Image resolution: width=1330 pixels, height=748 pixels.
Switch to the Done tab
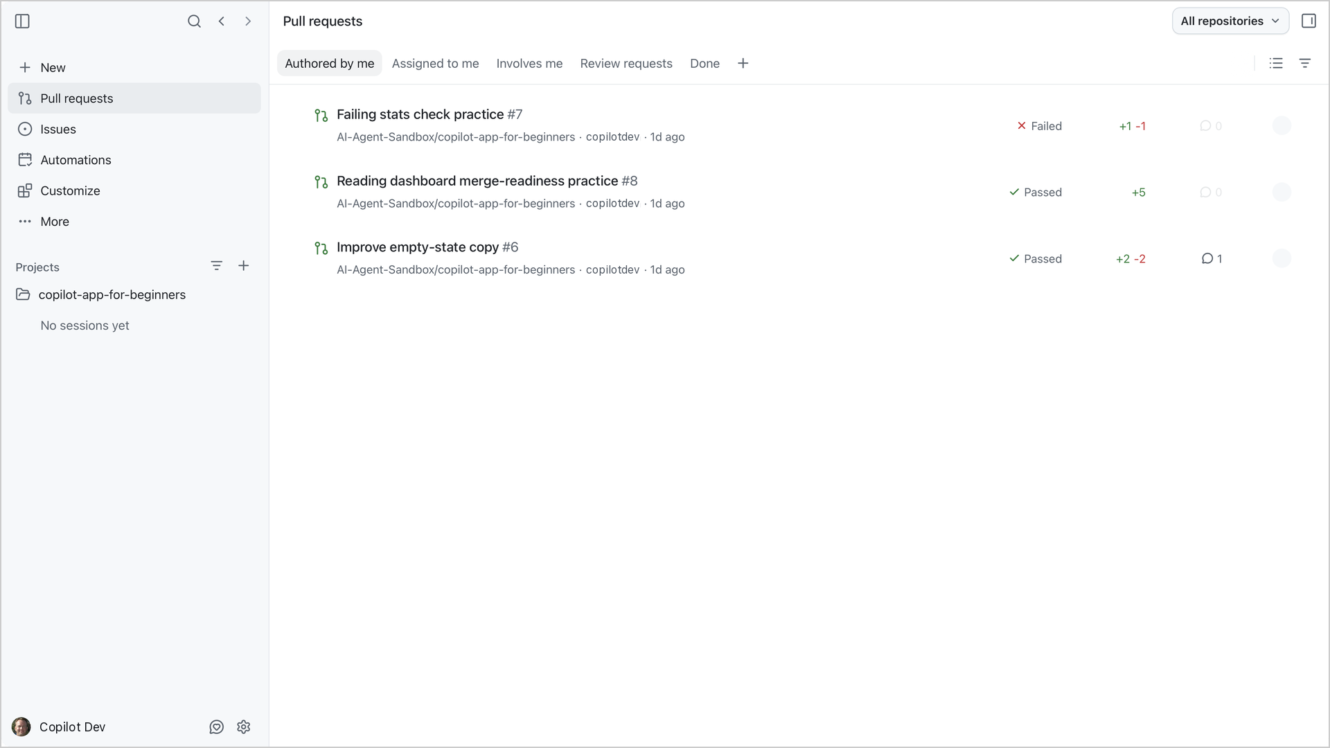click(704, 63)
